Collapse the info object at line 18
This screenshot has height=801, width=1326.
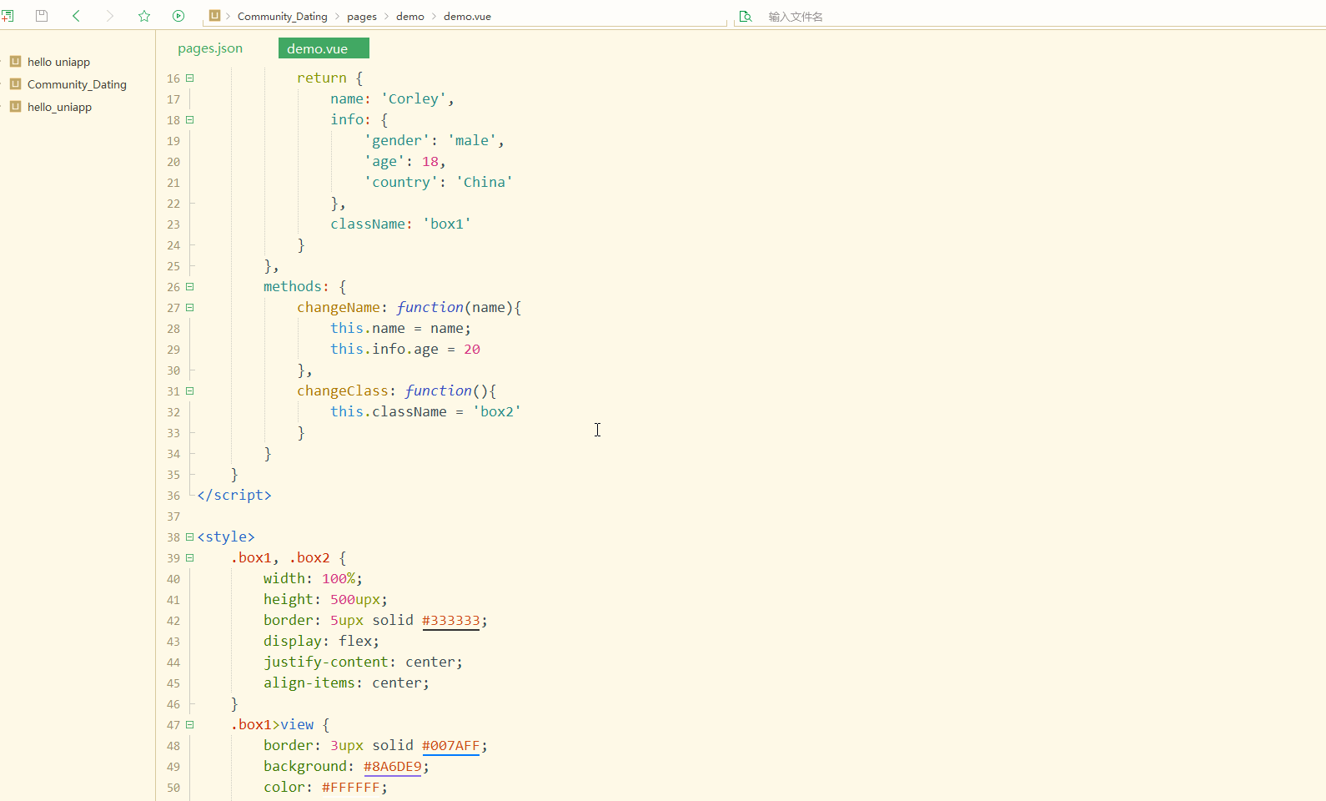pyautogui.click(x=190, y=119)
